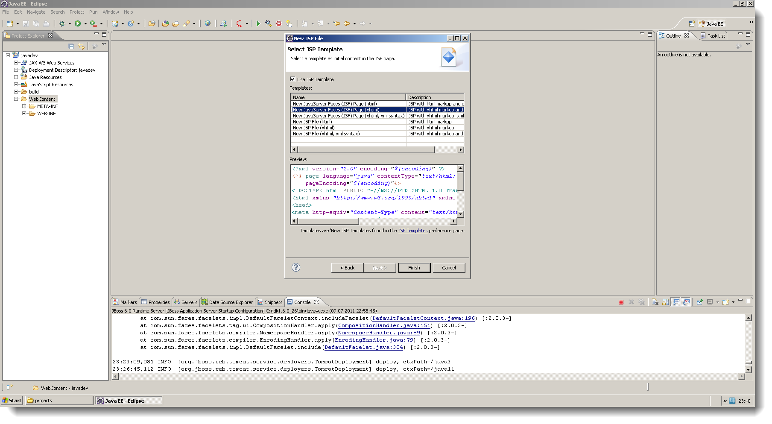This screenshot has height=424, width=772.
Task: Collapse the javadev project tree node
Action: [8, 56]
